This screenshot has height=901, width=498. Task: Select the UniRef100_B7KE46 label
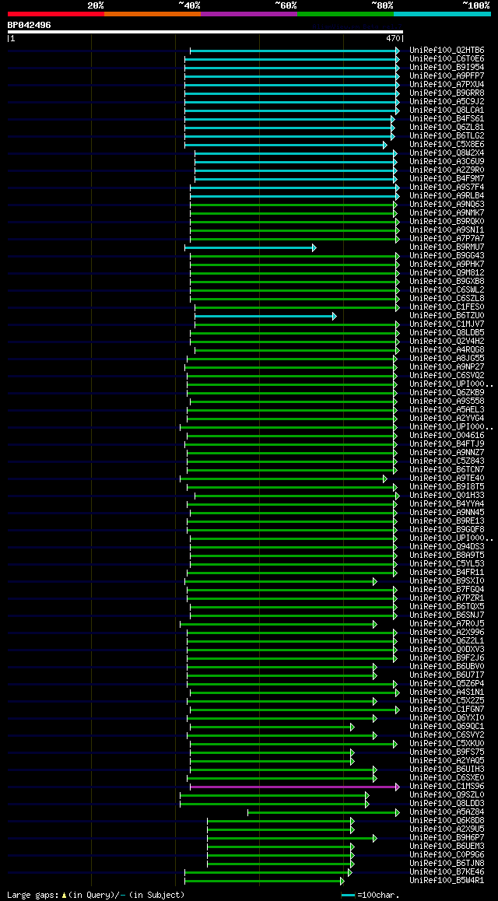(447, 872)
